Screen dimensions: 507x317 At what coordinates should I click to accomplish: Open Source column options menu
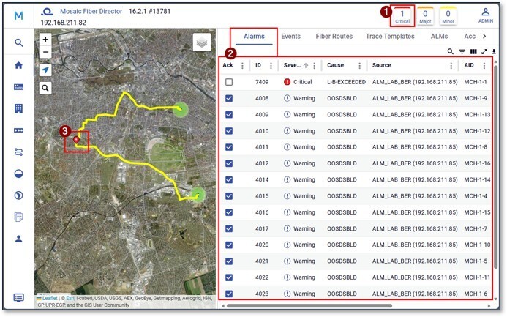451,65
